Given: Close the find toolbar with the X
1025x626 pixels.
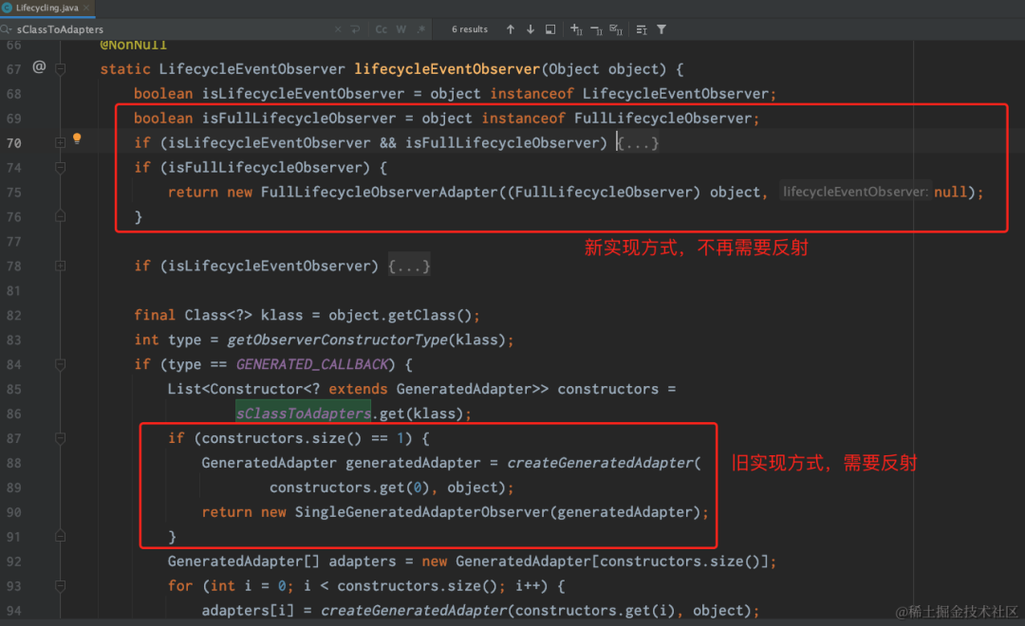Looking at the screenshot, I should [x=338, y=29].
